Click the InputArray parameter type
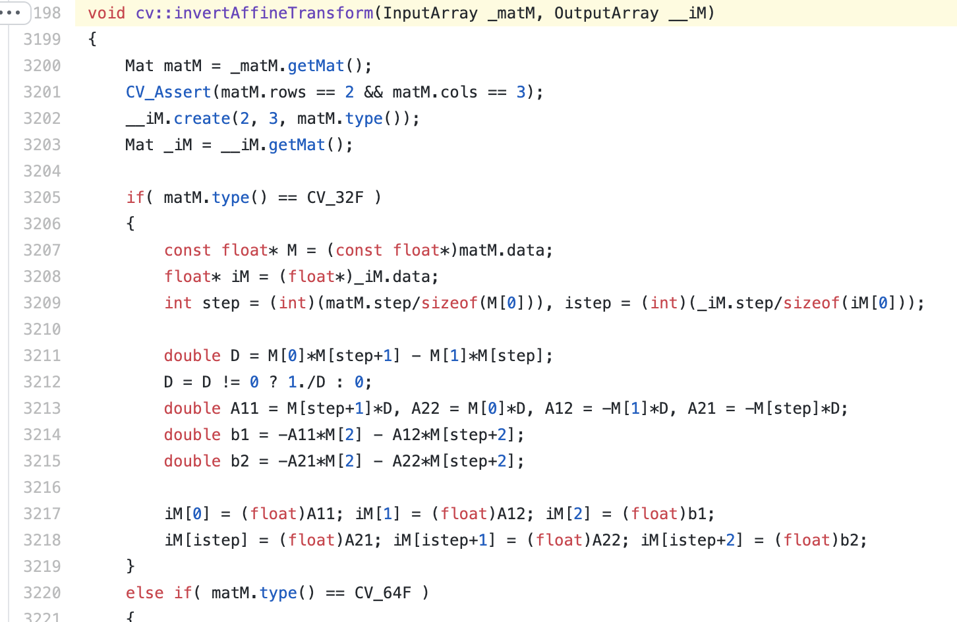This screenshot has width=957, height=622. pyautogui.click(x=430, y=13)
